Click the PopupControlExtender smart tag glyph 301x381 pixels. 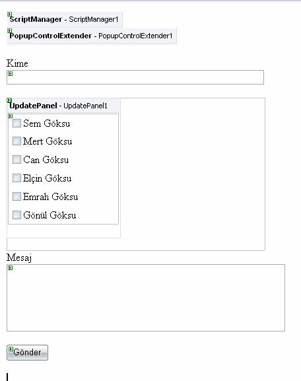coord(9,31)
